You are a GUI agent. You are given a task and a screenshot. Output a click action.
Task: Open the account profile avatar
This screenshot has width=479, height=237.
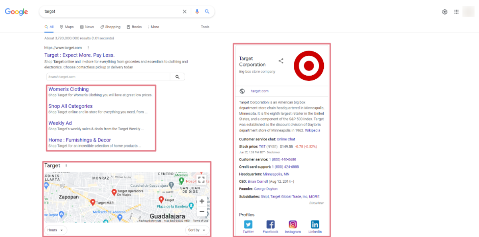(x=468, y=12)
